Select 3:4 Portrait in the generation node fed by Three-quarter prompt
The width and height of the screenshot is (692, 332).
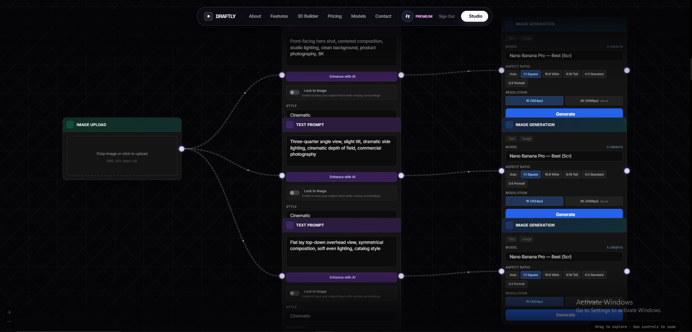(x=516, y=184)
